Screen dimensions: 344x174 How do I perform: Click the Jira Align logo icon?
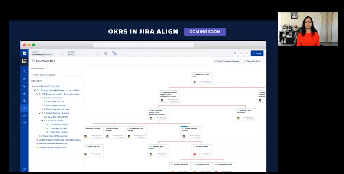tap(24, 53)
